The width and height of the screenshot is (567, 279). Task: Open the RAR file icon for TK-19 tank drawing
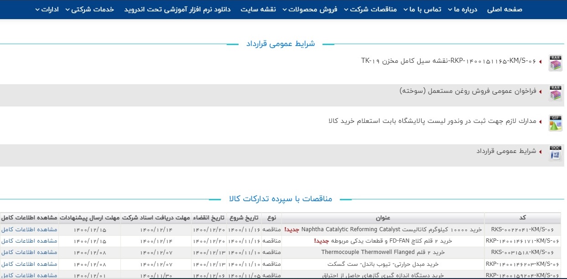pos(555,62)
